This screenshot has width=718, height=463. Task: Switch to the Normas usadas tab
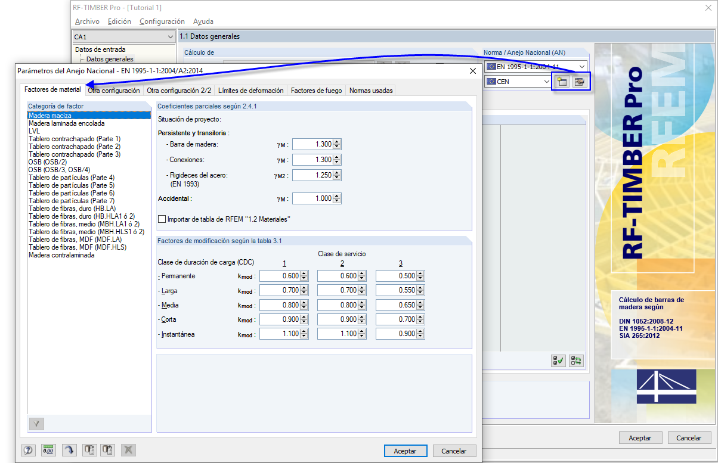coord(371,91)
